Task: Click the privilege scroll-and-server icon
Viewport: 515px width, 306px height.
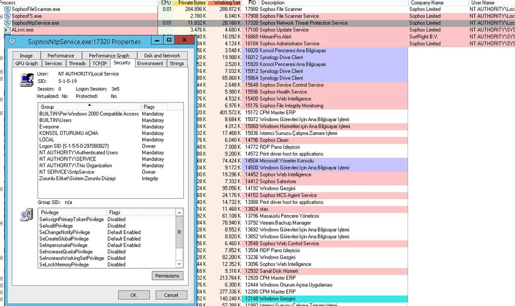Action: (27, 214)
